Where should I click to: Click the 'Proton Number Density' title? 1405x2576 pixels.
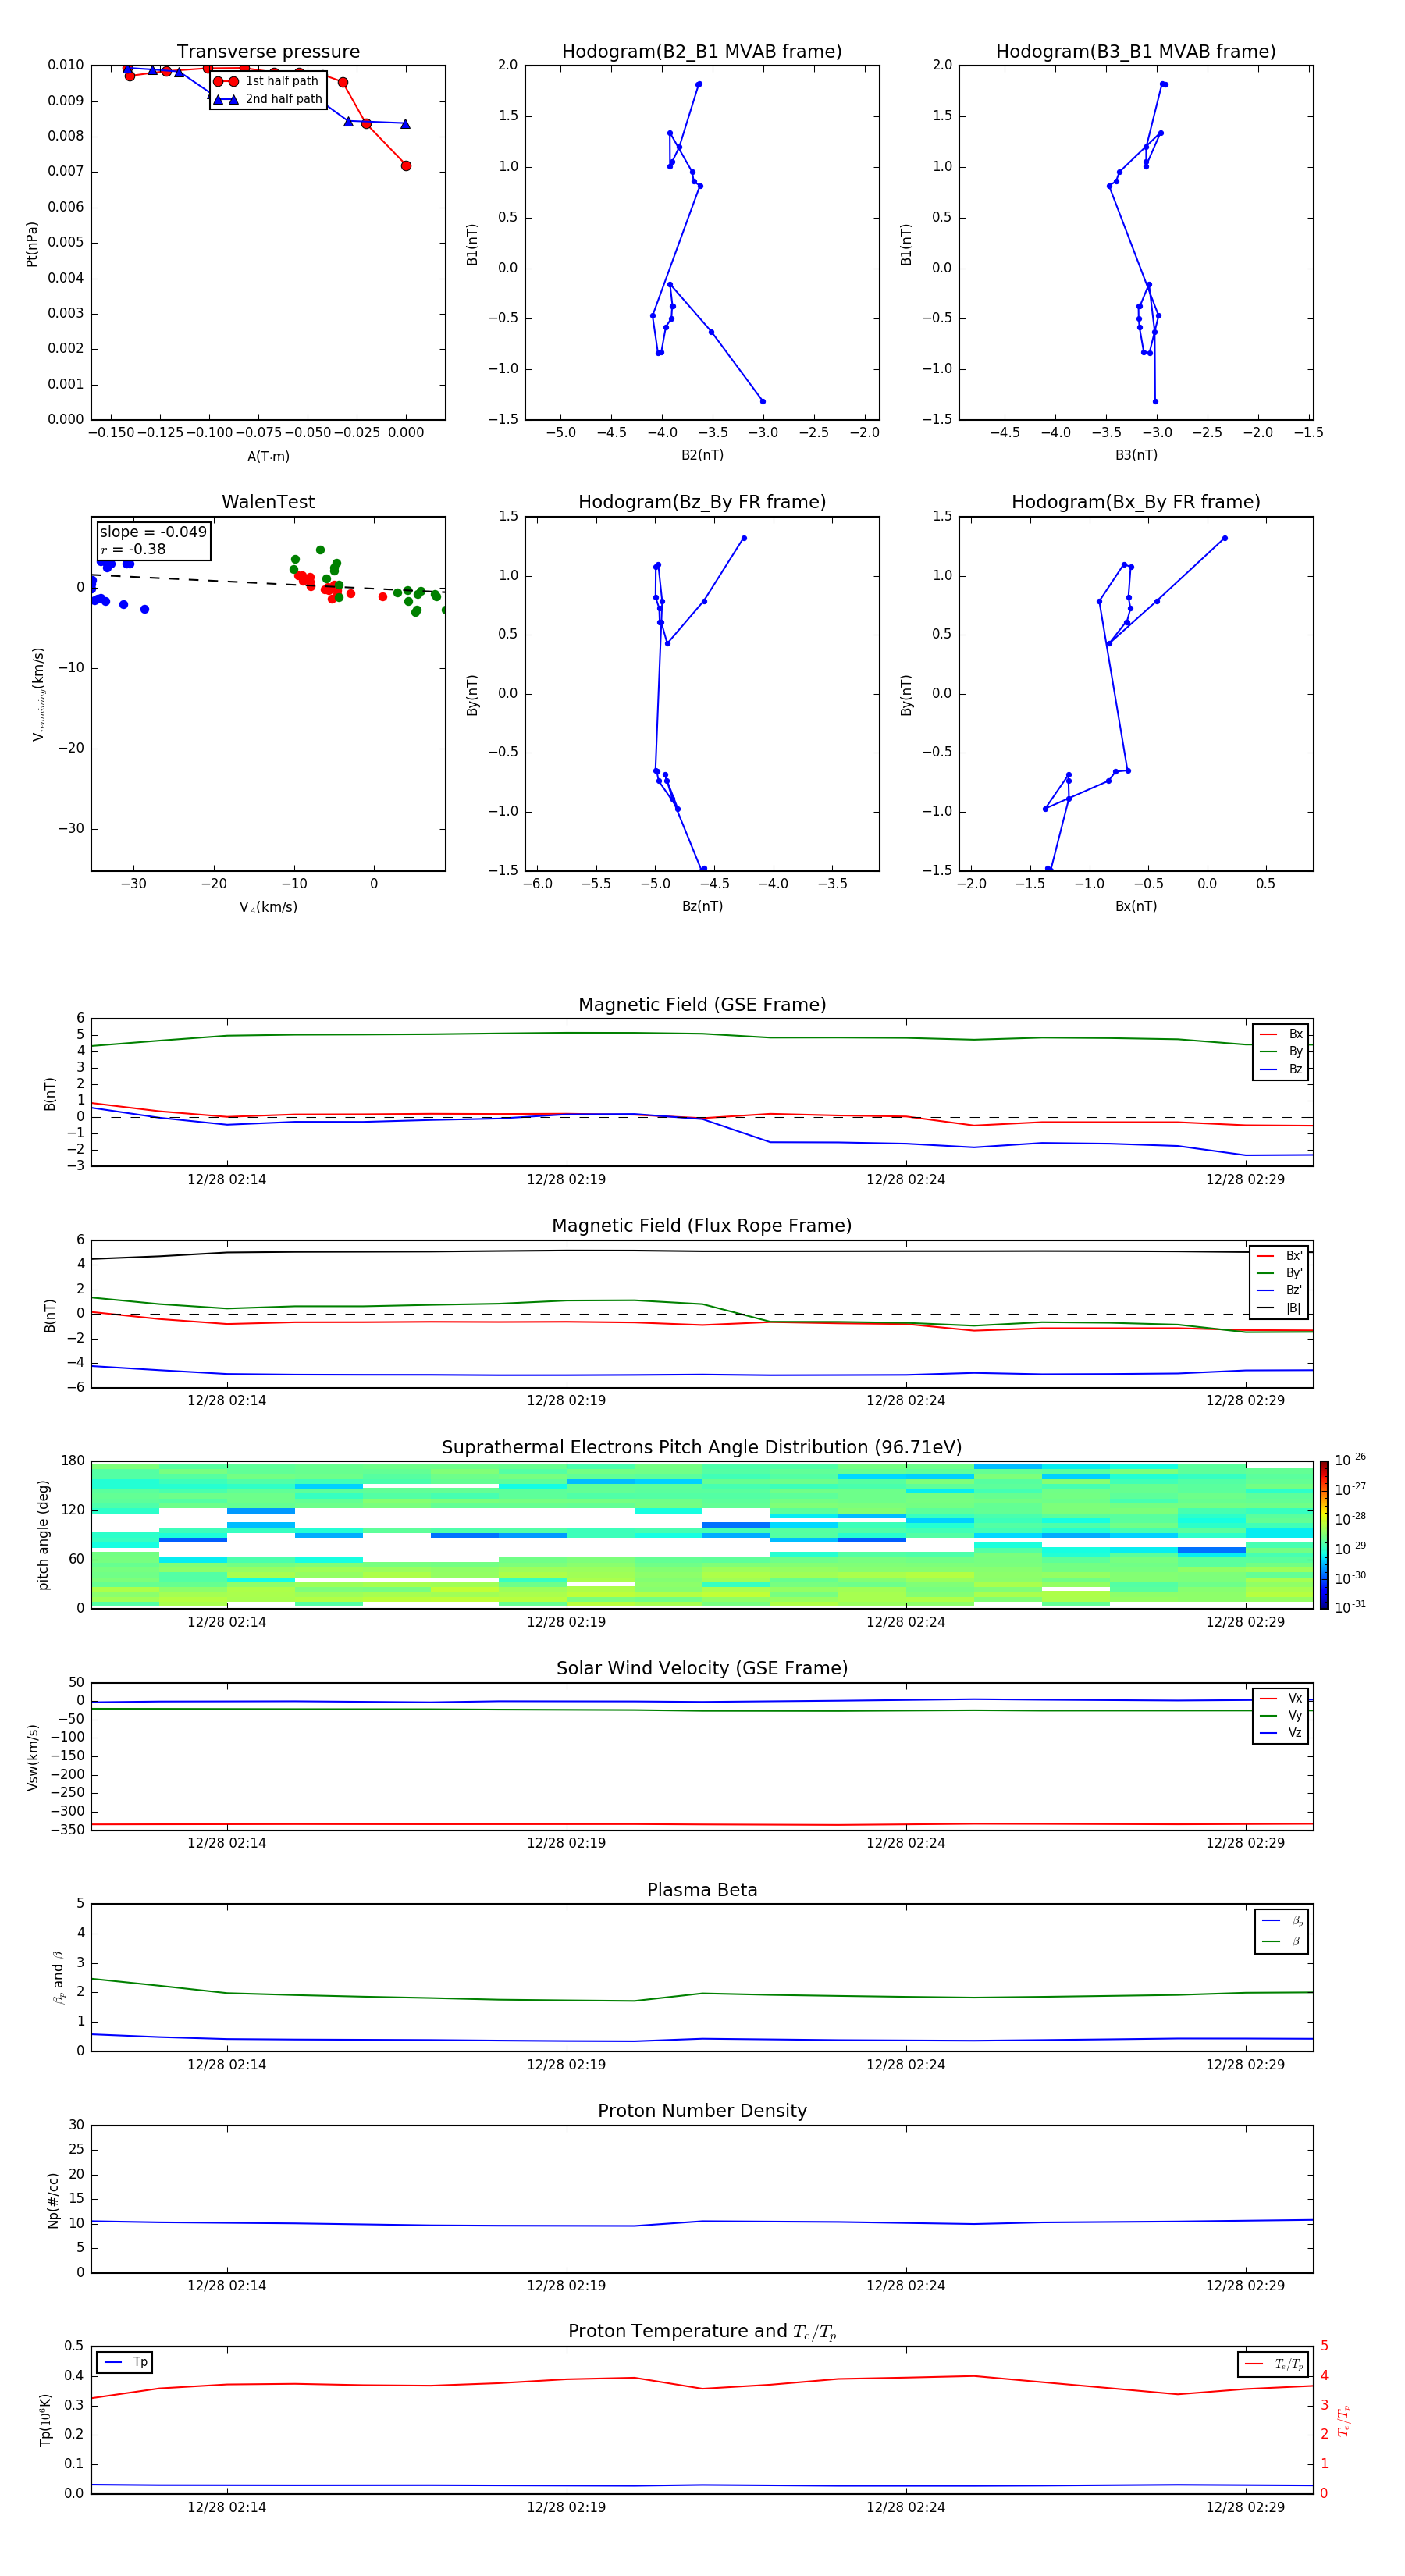point(702,2111)
